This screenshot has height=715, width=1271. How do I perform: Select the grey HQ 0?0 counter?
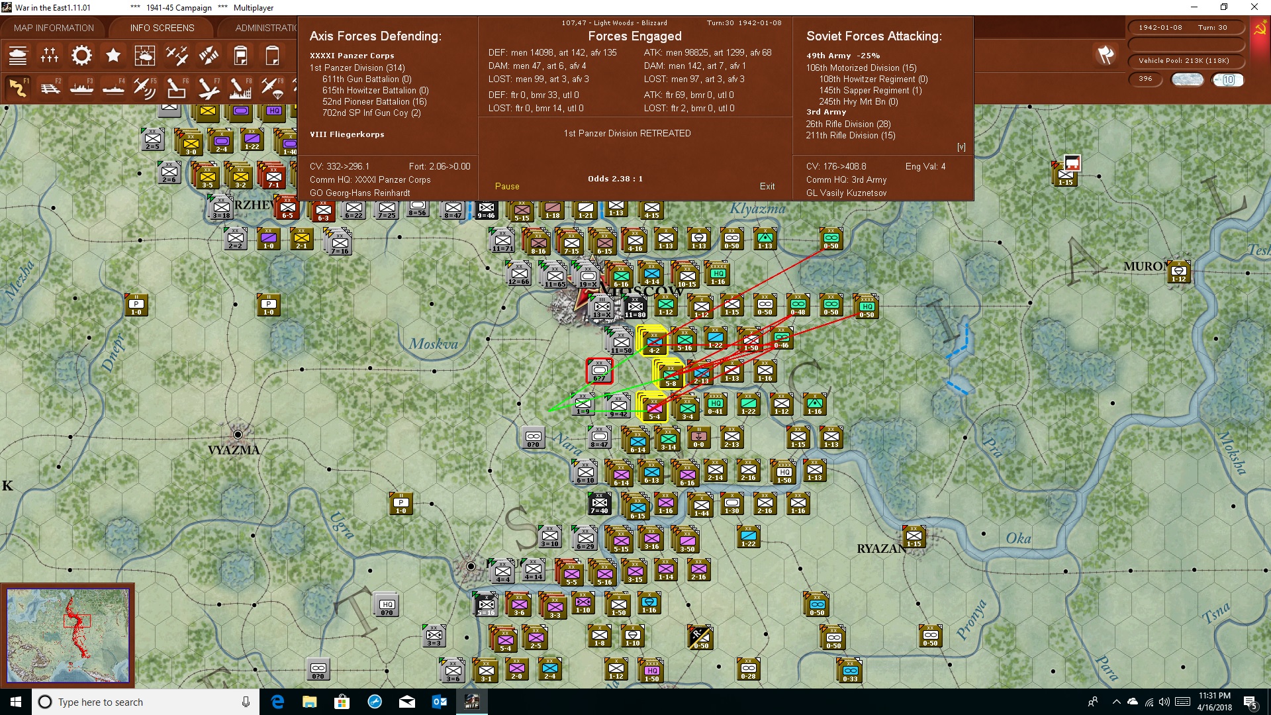387,605
